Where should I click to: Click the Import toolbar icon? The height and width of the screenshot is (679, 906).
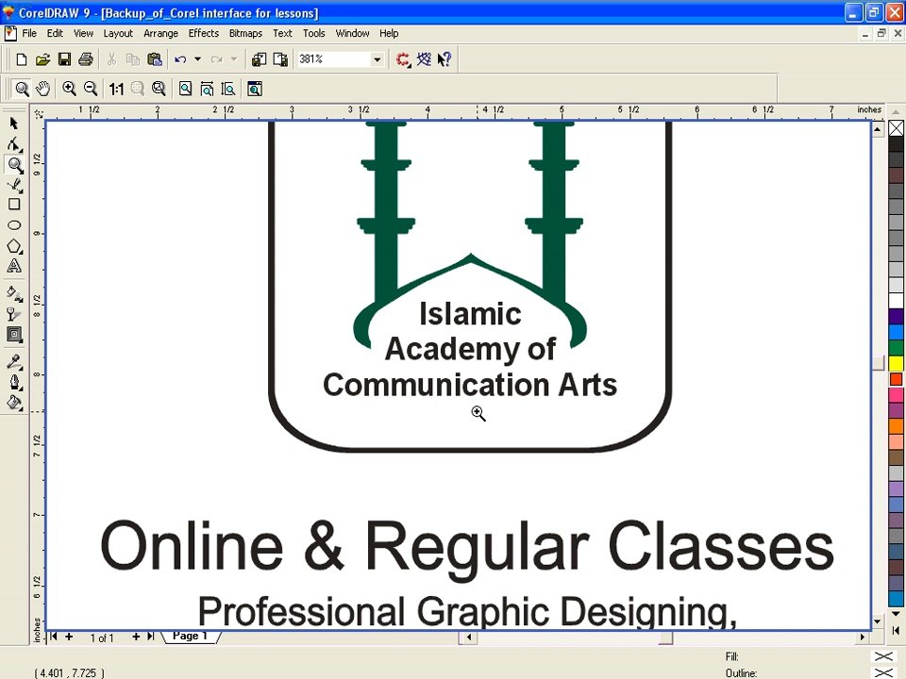click(259, 59)
